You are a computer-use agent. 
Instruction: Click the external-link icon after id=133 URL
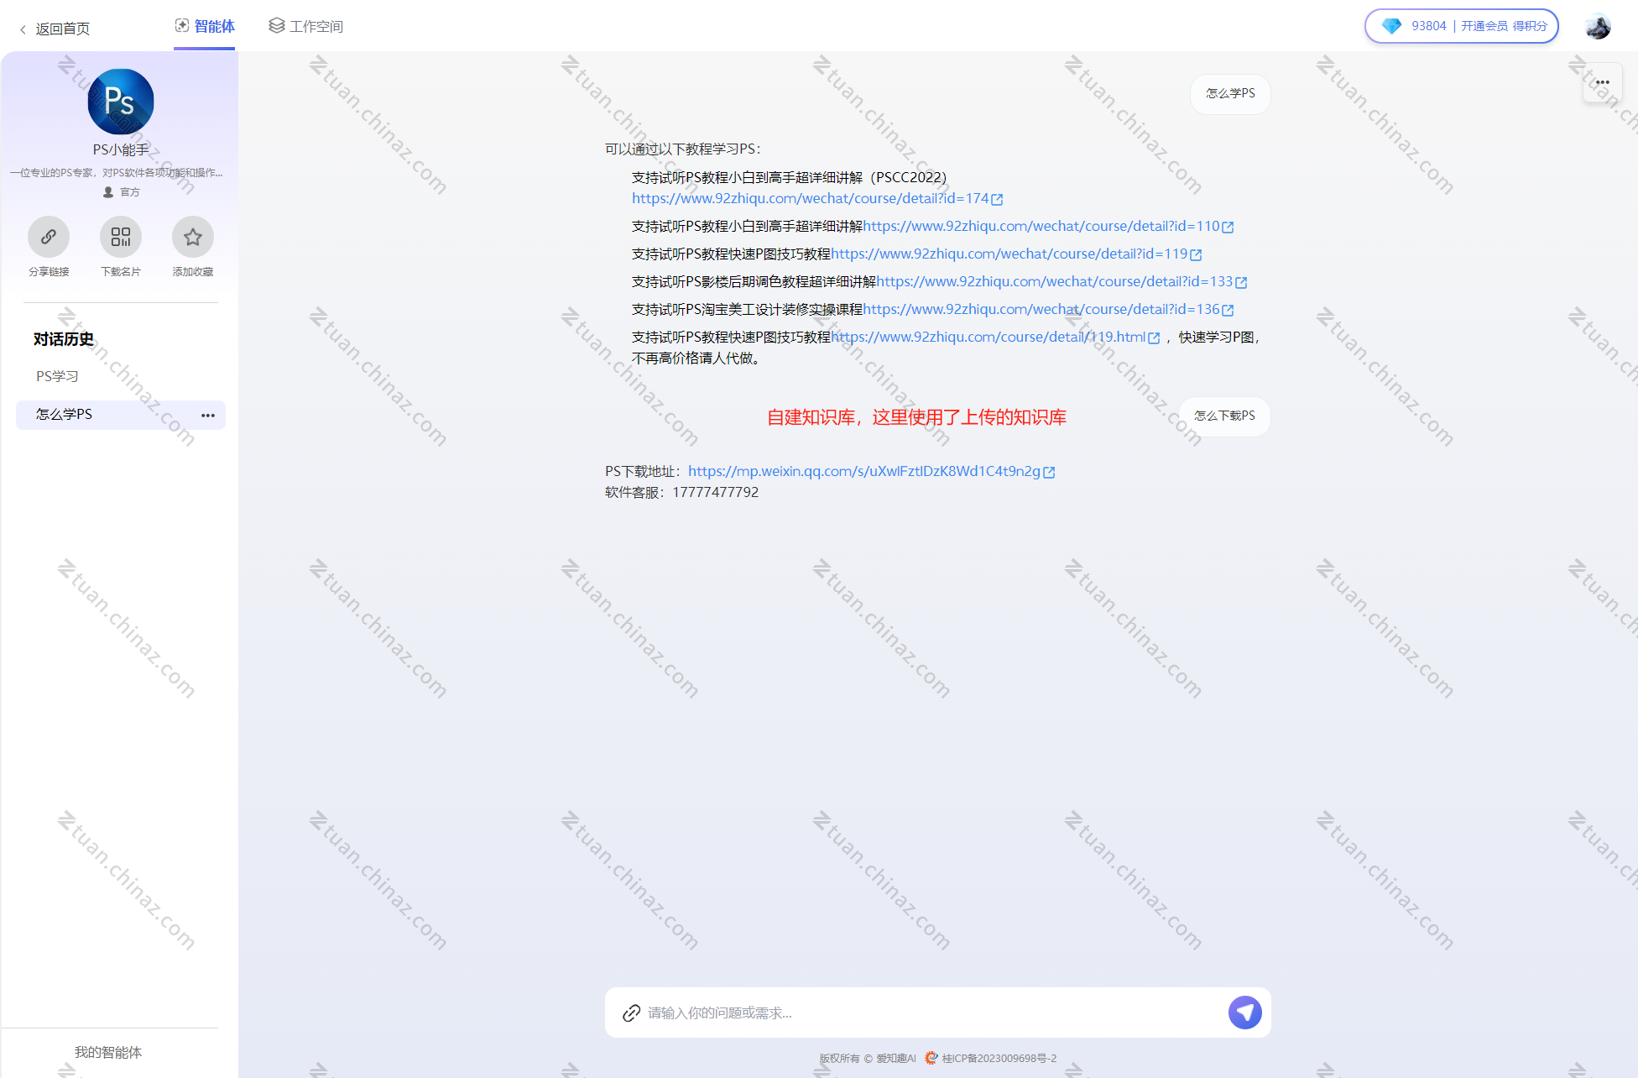[1241, 283]
